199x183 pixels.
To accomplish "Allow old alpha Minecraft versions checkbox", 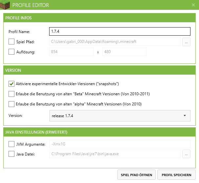I will 11,104.
